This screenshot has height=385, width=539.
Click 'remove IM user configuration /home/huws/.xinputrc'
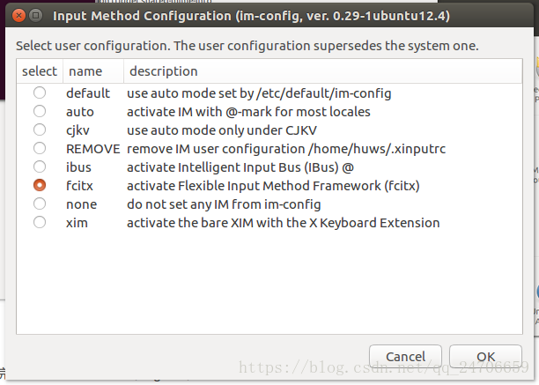[x=286, y=149]
